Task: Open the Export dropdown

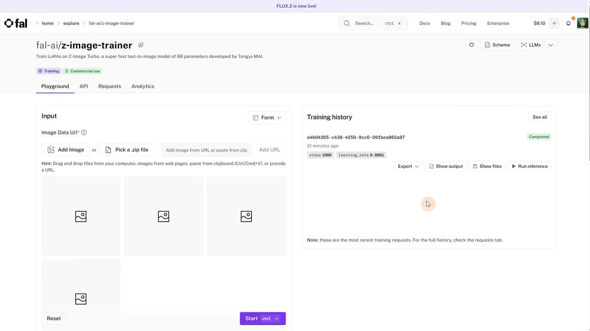Action: [409, 166]
